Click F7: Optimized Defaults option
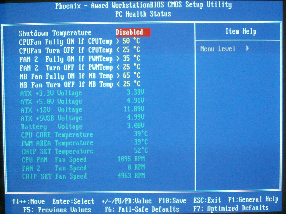Image resolution: width=286 pixels, height=214 pixels. point(231,208)
